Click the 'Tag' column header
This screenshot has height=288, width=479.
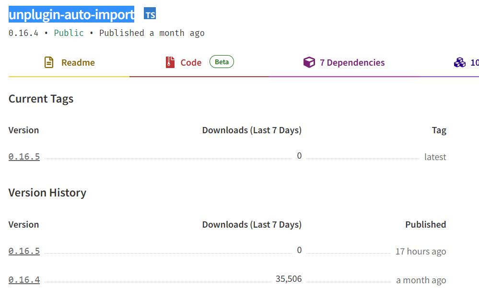tap(439, 130)
